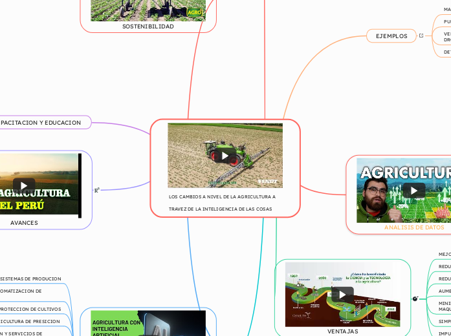The height and width of the screenshot is (336, 451).
Task: Select the PROTECCION DE CULTIVOS subtopic
Action: click(30, 310)
